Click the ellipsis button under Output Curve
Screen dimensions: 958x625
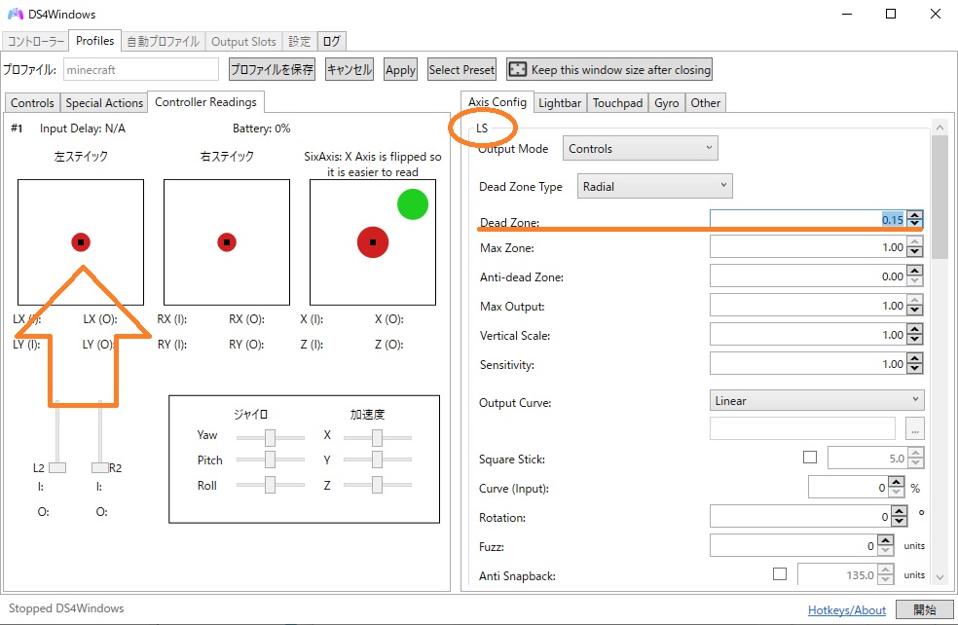click(x=914, y=428)
